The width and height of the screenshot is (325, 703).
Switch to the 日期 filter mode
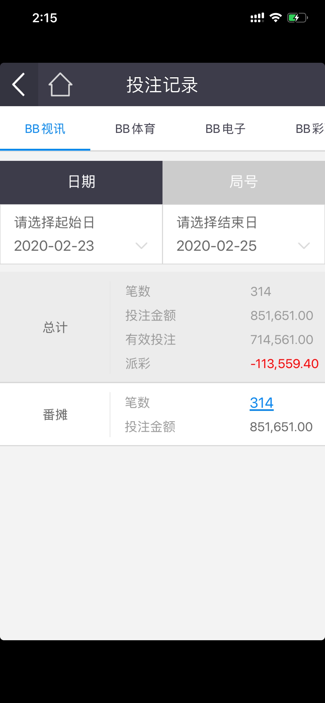[x=81, y=182]
